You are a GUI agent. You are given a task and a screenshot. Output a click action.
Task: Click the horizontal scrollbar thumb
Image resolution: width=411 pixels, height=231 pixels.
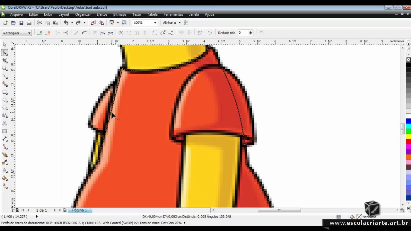coord(279,210)
